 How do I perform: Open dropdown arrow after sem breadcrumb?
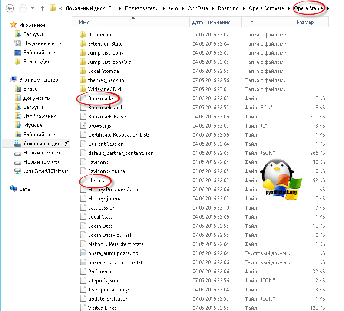183,9
